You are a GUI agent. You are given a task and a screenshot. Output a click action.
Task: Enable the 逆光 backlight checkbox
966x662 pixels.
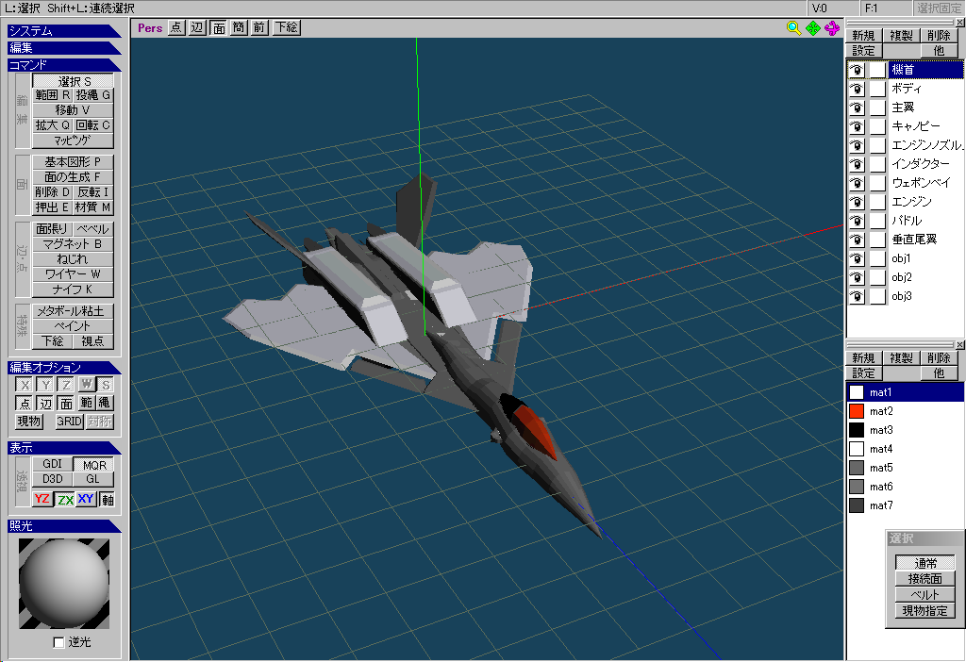pos(58,642)
